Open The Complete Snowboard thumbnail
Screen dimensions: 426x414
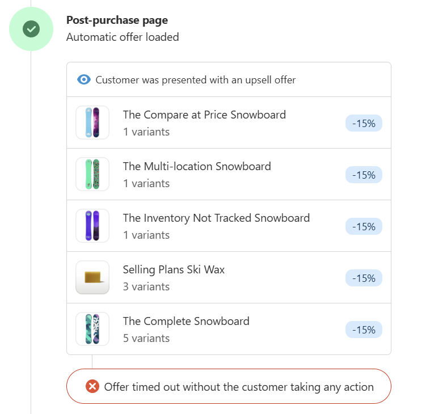[92, 329]
